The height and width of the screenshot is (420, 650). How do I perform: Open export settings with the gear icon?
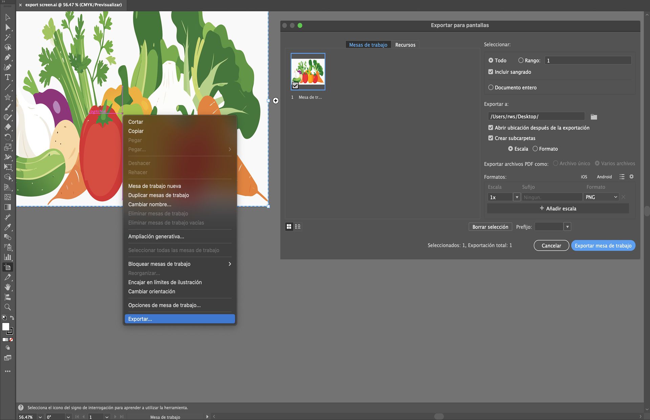coord(631,176)
